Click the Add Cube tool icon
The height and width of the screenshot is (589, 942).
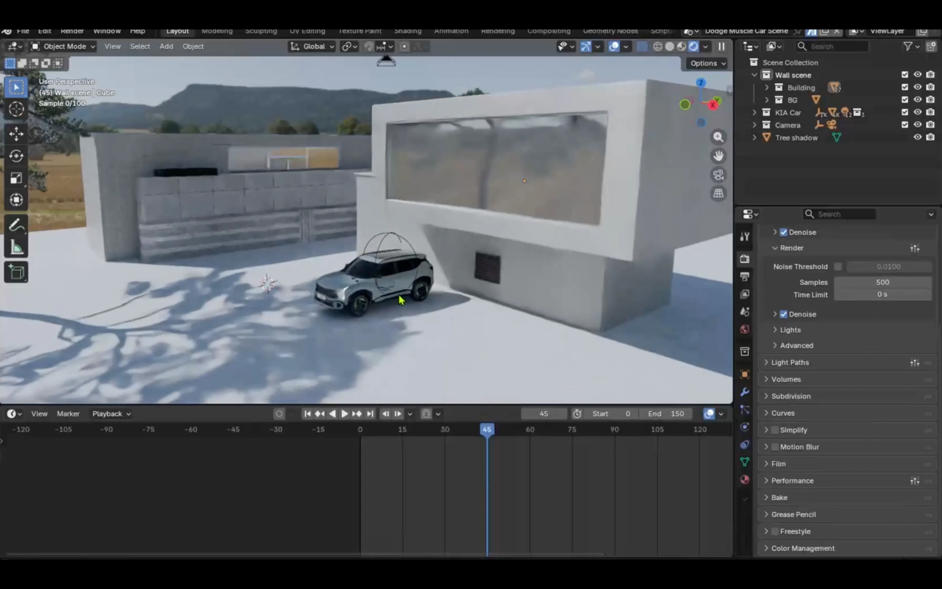pos(16,272)
